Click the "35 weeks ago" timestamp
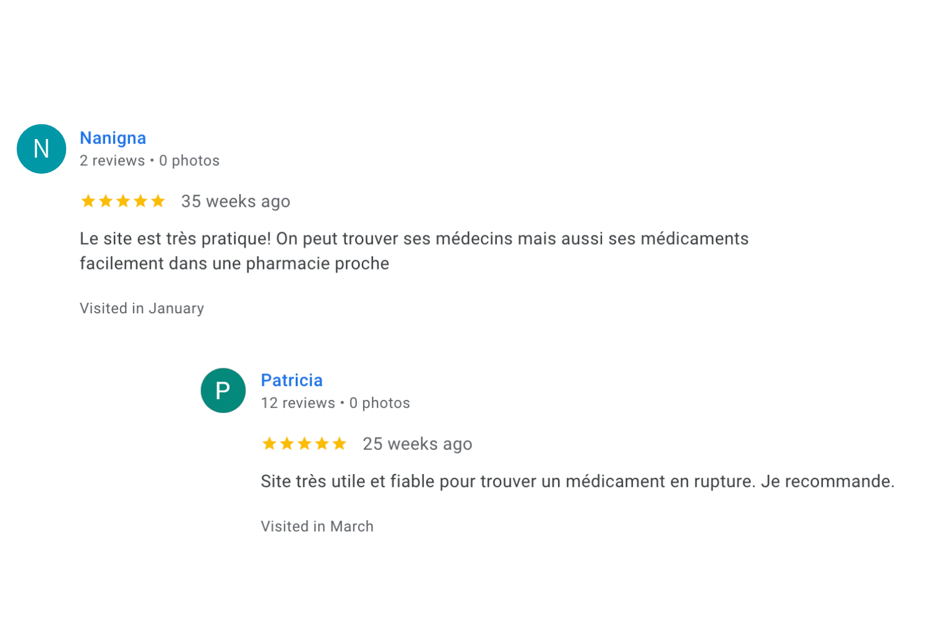 (x=235, y=201)
